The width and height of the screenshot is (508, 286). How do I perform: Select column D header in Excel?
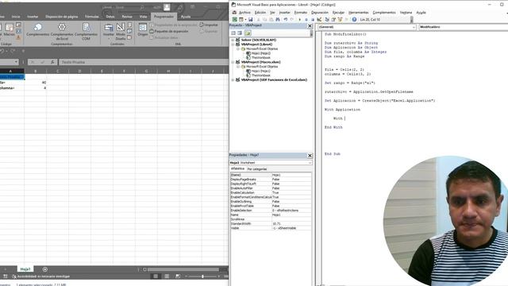pos(79,71)
